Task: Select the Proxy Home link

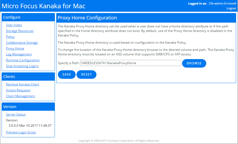Action: [15, 48]
